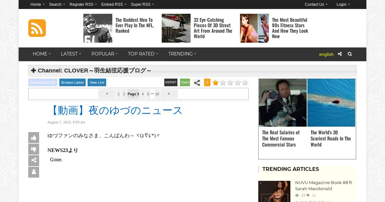The image size is (385, 202).
Task: Go to page 1
Action: (119, 94)
